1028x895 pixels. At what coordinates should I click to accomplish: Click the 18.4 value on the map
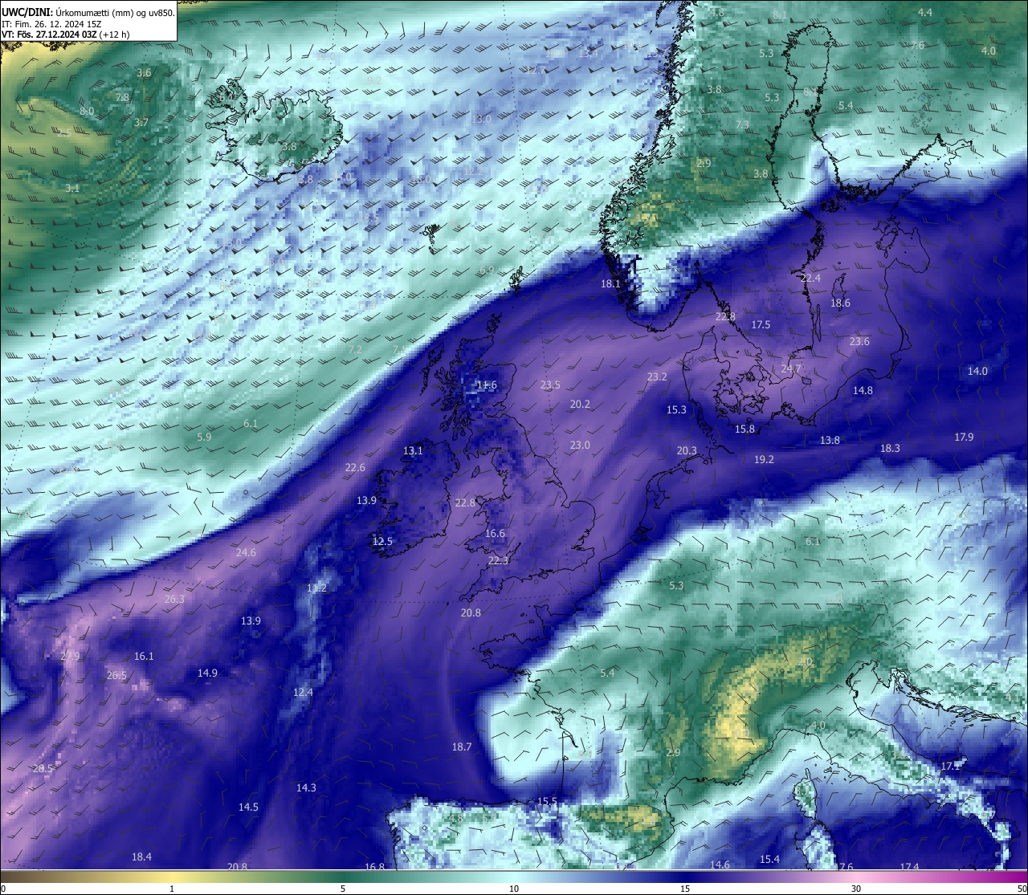(141, 856)
